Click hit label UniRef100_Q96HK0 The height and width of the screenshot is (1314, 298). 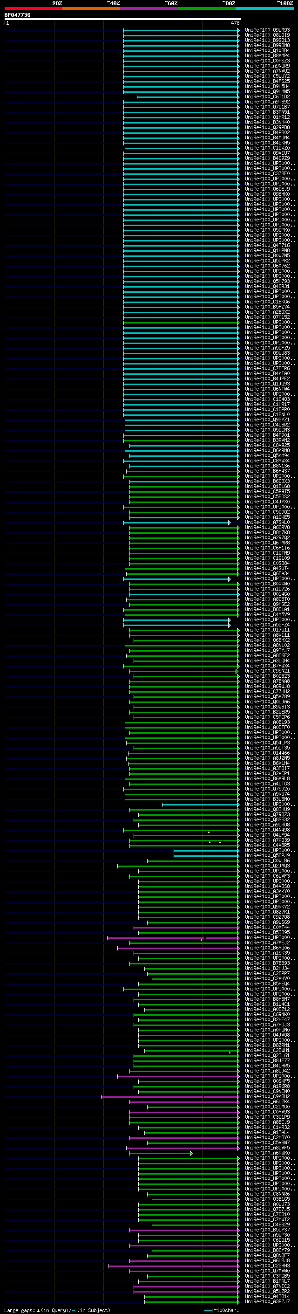pos(267,194)
